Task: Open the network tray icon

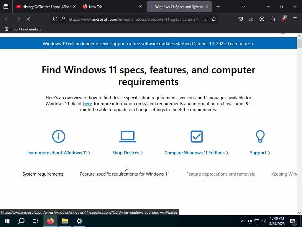Action: [257, 221]
